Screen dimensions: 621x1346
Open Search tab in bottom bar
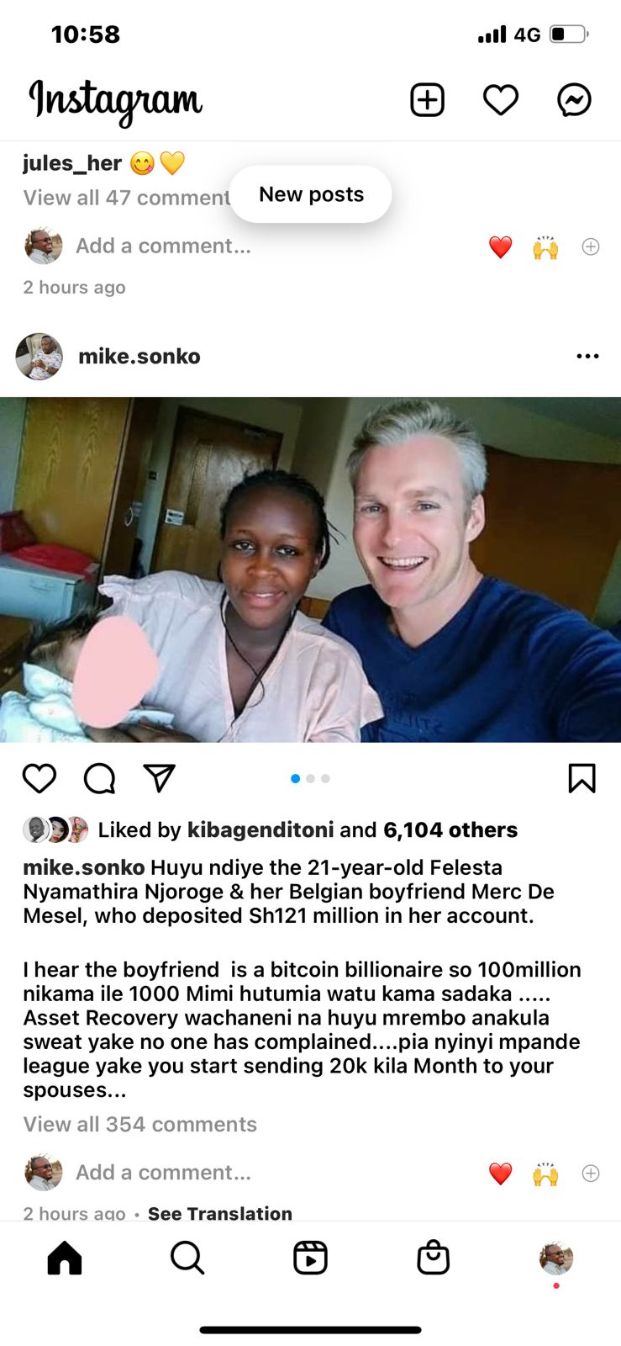pos(187,1259)
